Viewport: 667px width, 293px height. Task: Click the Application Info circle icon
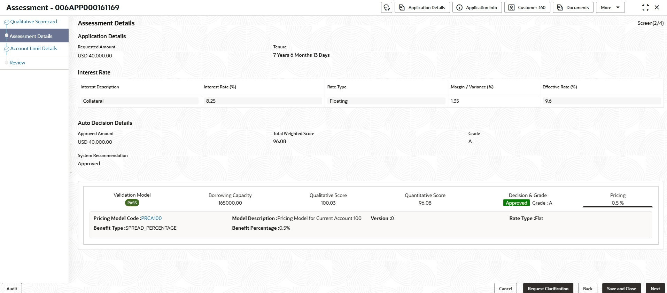[x=459, y=7]
